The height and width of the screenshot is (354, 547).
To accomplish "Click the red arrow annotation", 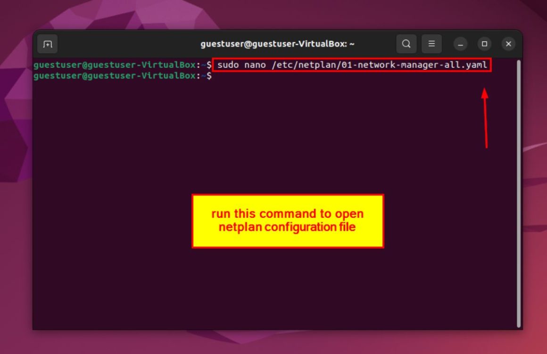I will pyautogui.click(x=485, y=118).
